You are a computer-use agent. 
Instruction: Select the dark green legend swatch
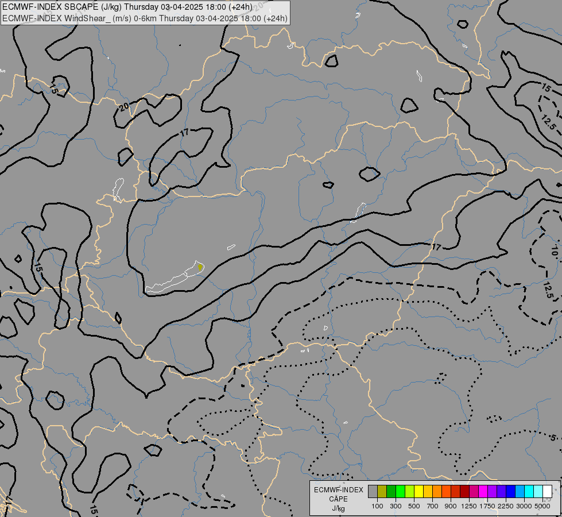click(x=391, y=492)
